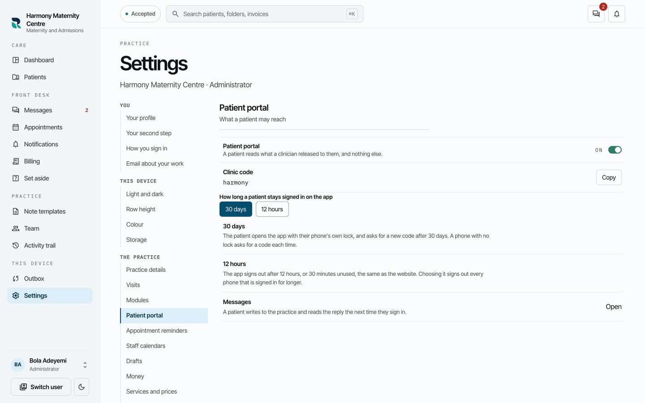Click the Switch user button

pyautogui.click(x=41, y=387)
